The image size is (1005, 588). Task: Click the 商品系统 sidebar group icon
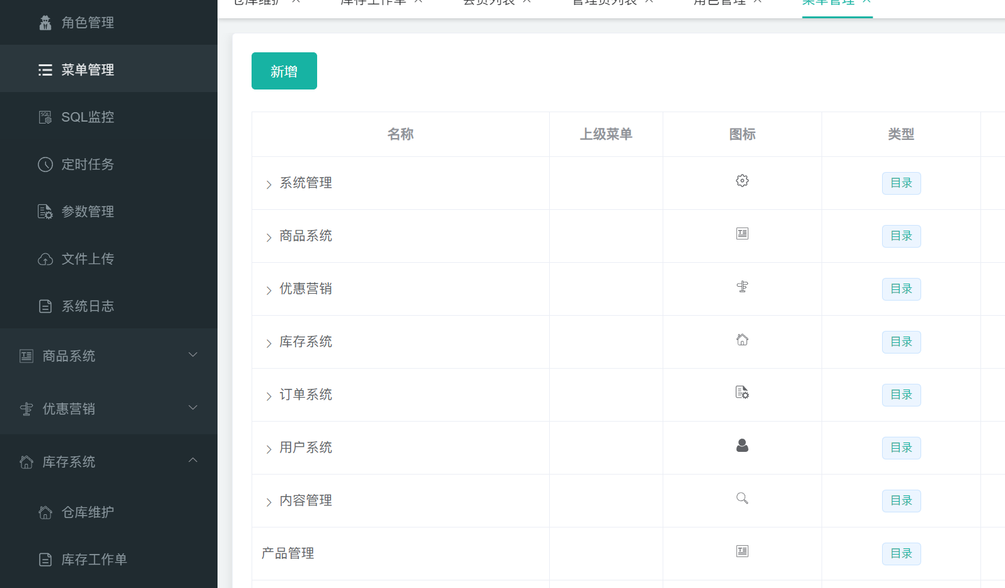tap(26, 356)
